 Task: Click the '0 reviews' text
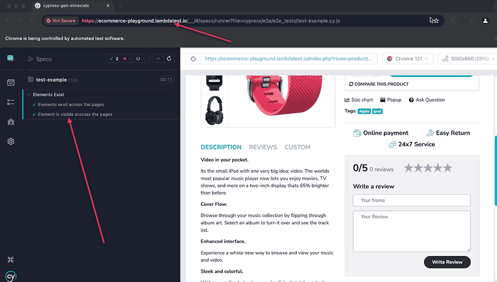coord(382,169)
